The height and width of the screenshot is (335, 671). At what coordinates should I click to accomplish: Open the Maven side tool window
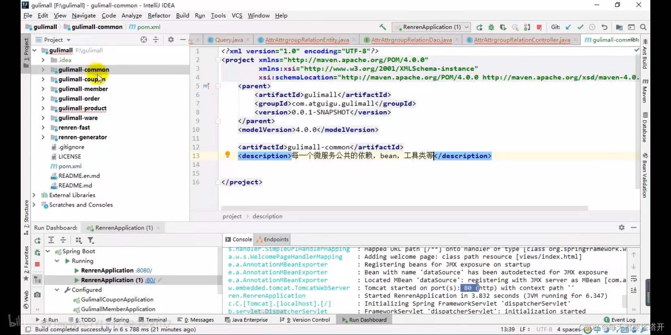click(645, 91)
